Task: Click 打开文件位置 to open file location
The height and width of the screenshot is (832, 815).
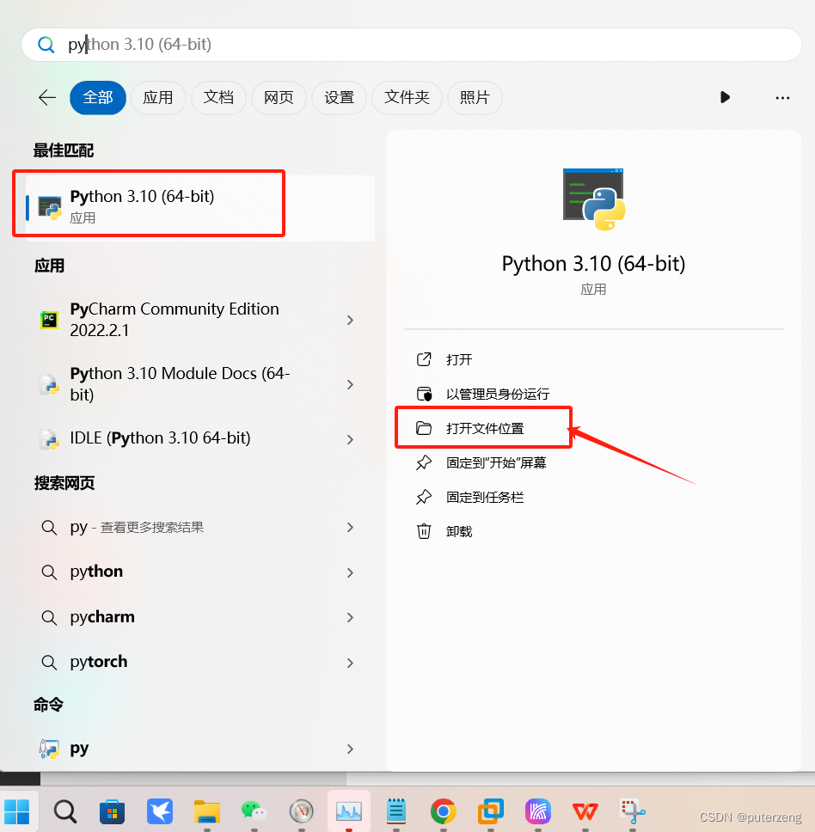Action: tap(483, 427)
